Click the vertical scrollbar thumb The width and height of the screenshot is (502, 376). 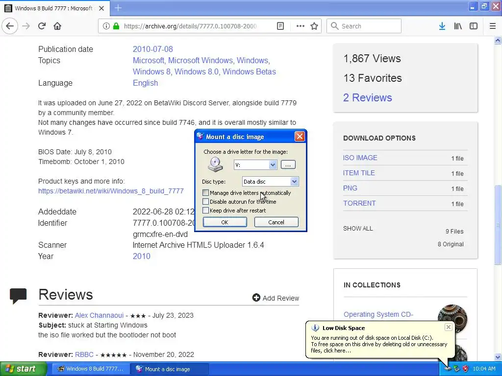(x=498, y=225)
